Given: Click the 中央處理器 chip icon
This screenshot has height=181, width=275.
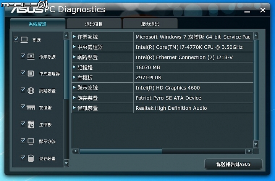Looking at the screenshot, I should click(x=31, y=74).
